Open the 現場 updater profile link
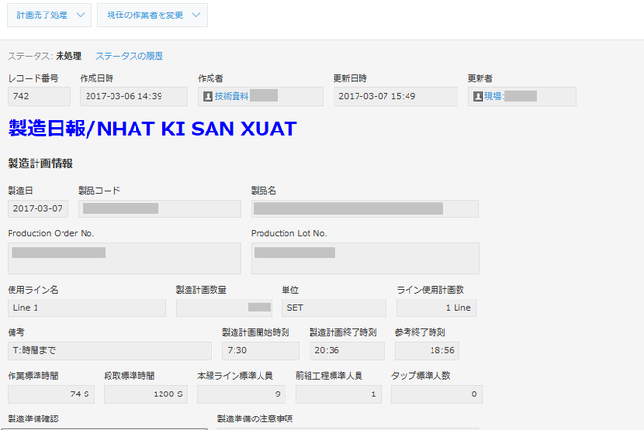The width and height of the screenshot is (644, 430). [493, 96]
